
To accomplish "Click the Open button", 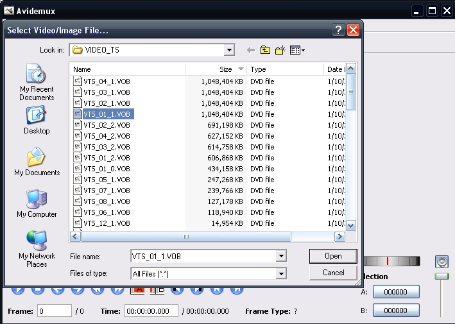I will pos(333,256).
